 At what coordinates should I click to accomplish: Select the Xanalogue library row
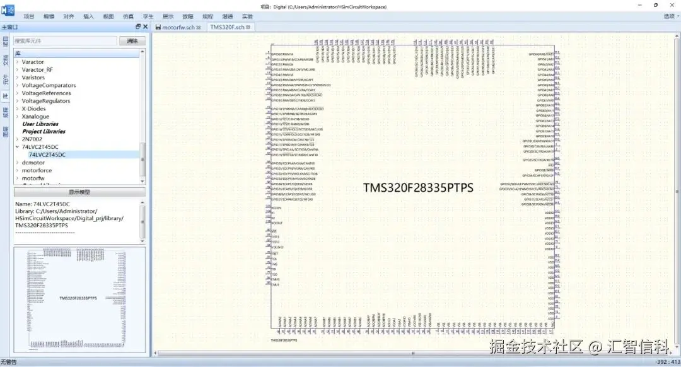point(35,117)
